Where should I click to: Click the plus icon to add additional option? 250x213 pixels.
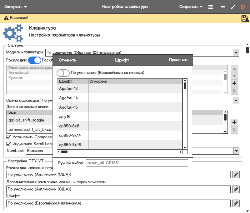(234, 122)
